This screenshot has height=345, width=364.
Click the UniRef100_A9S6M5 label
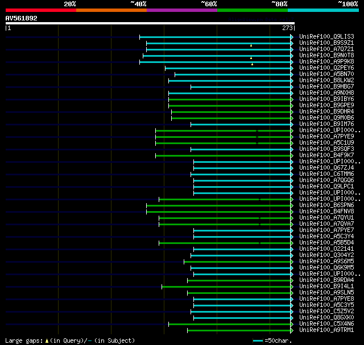[326, 262]
